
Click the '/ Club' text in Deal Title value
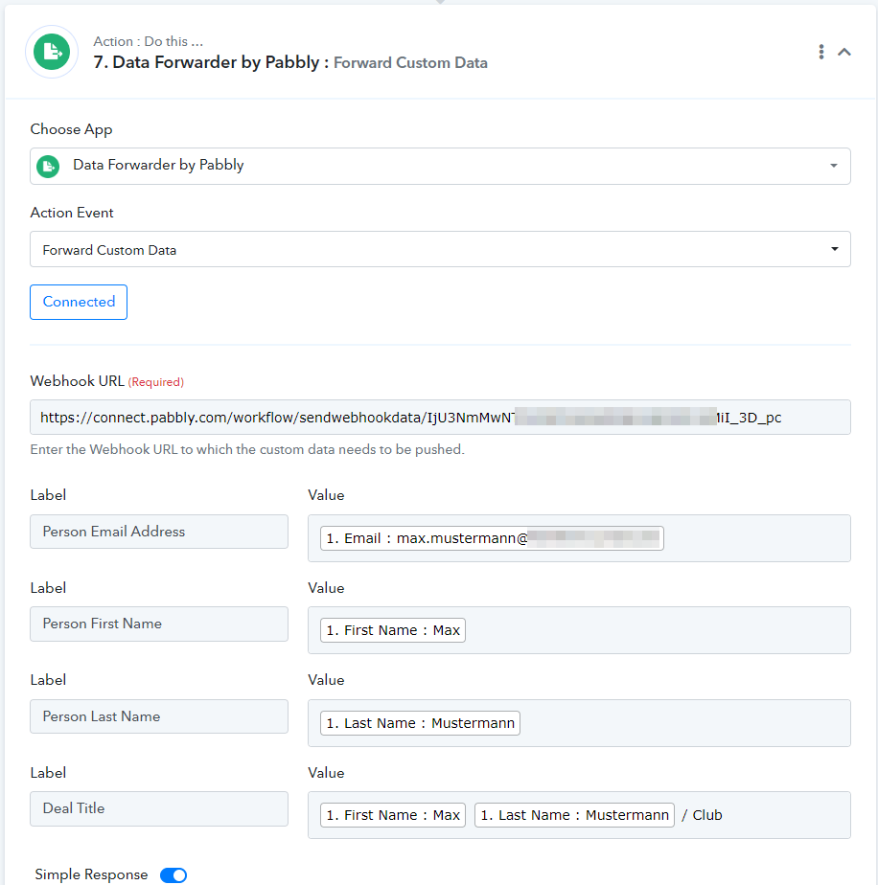point(702,815)
